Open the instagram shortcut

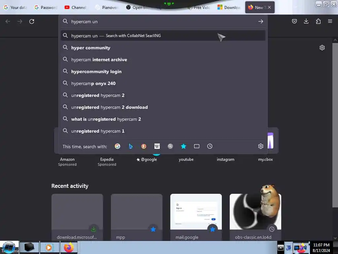pos(225,159)
